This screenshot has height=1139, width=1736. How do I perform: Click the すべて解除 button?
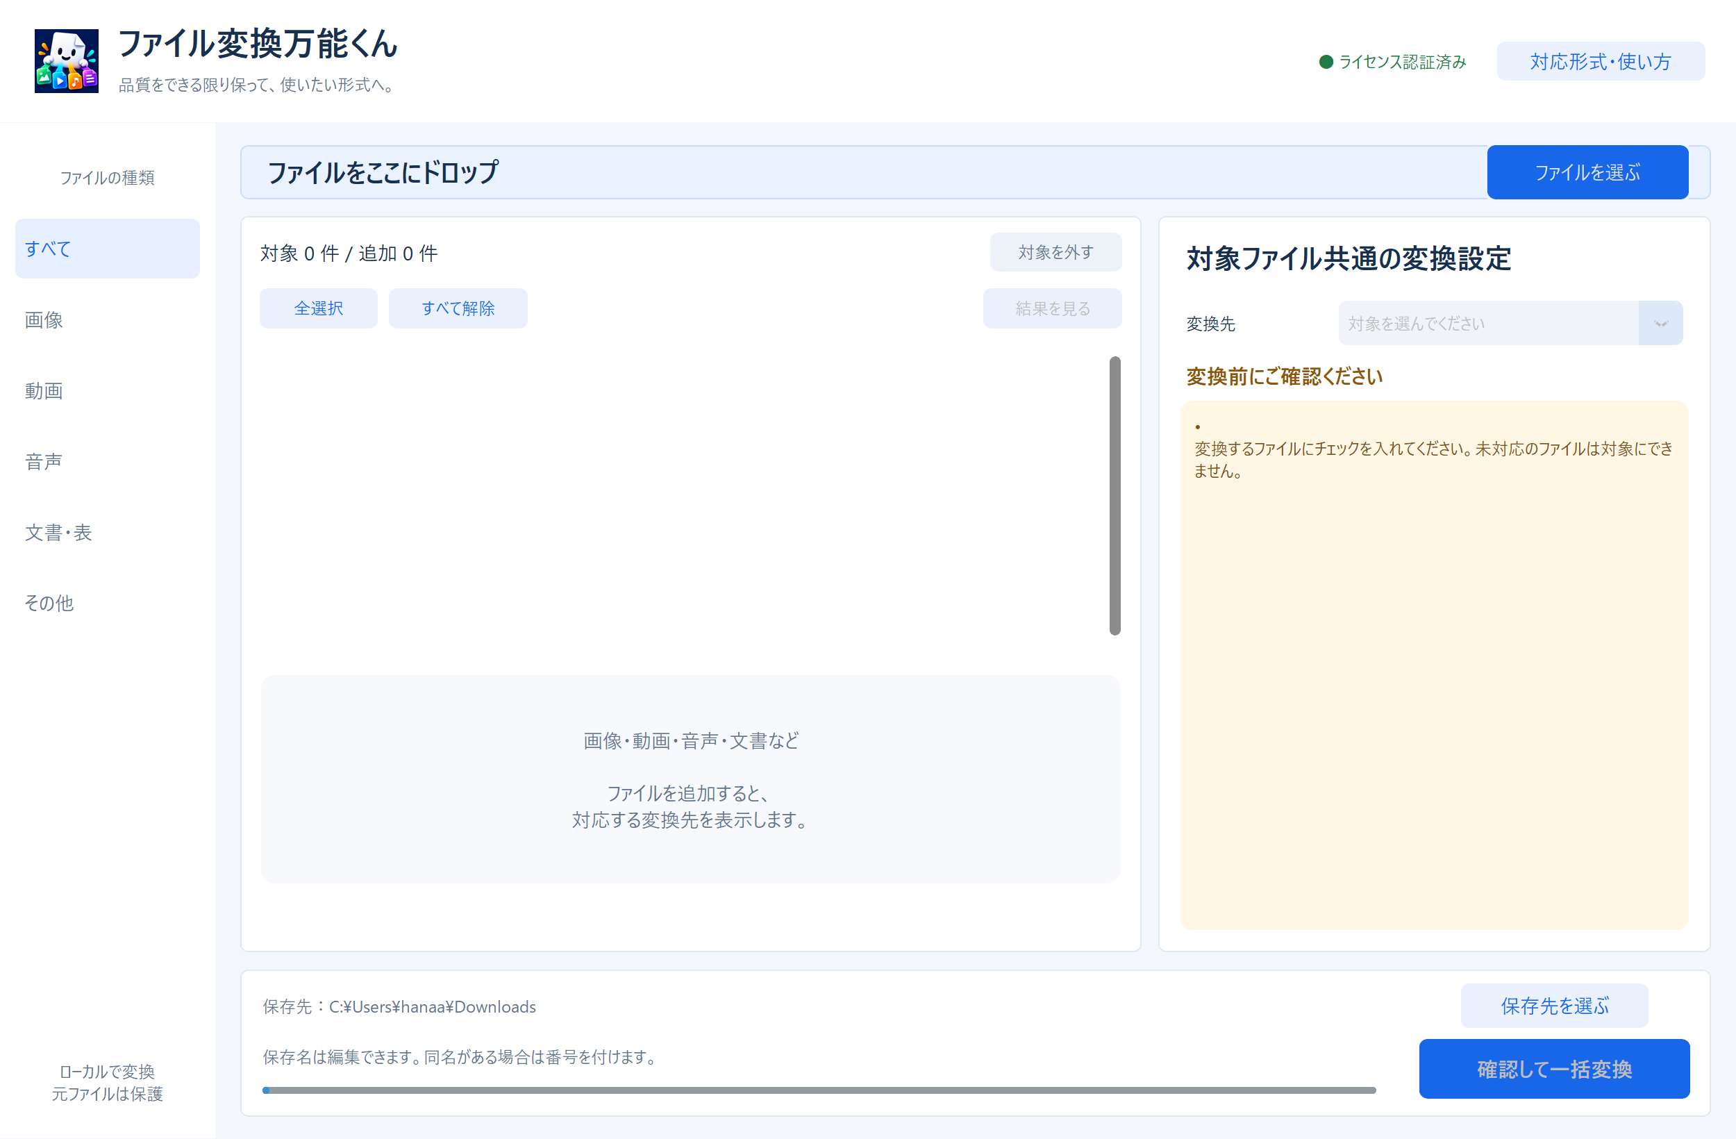coord(458,308)
